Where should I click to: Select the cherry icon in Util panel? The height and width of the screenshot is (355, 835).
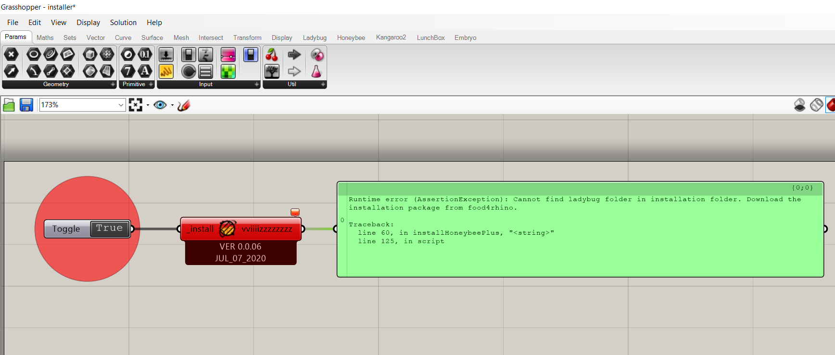point(272,55)
